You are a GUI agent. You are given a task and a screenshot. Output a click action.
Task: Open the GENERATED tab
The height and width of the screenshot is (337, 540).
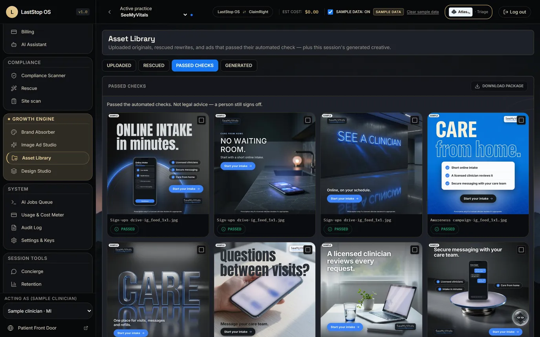coord(239,66)
